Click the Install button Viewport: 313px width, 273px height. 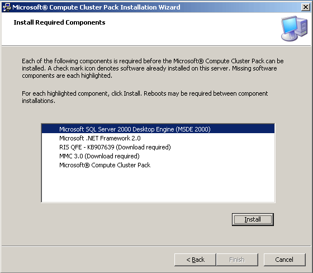(x=253, y=219)
